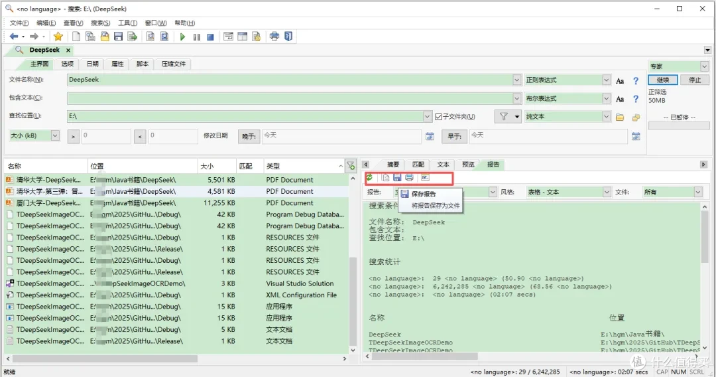Open calendar picker for the 早于 date
The height and width of the screenshot is (377, 716).
[x=636, y=136]
